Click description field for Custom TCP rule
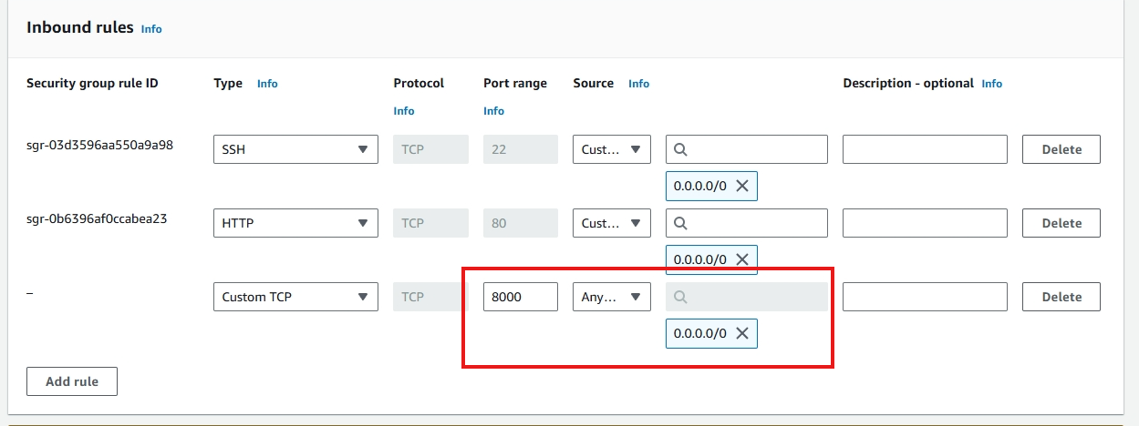1139x426 pixels. (925, 297)
